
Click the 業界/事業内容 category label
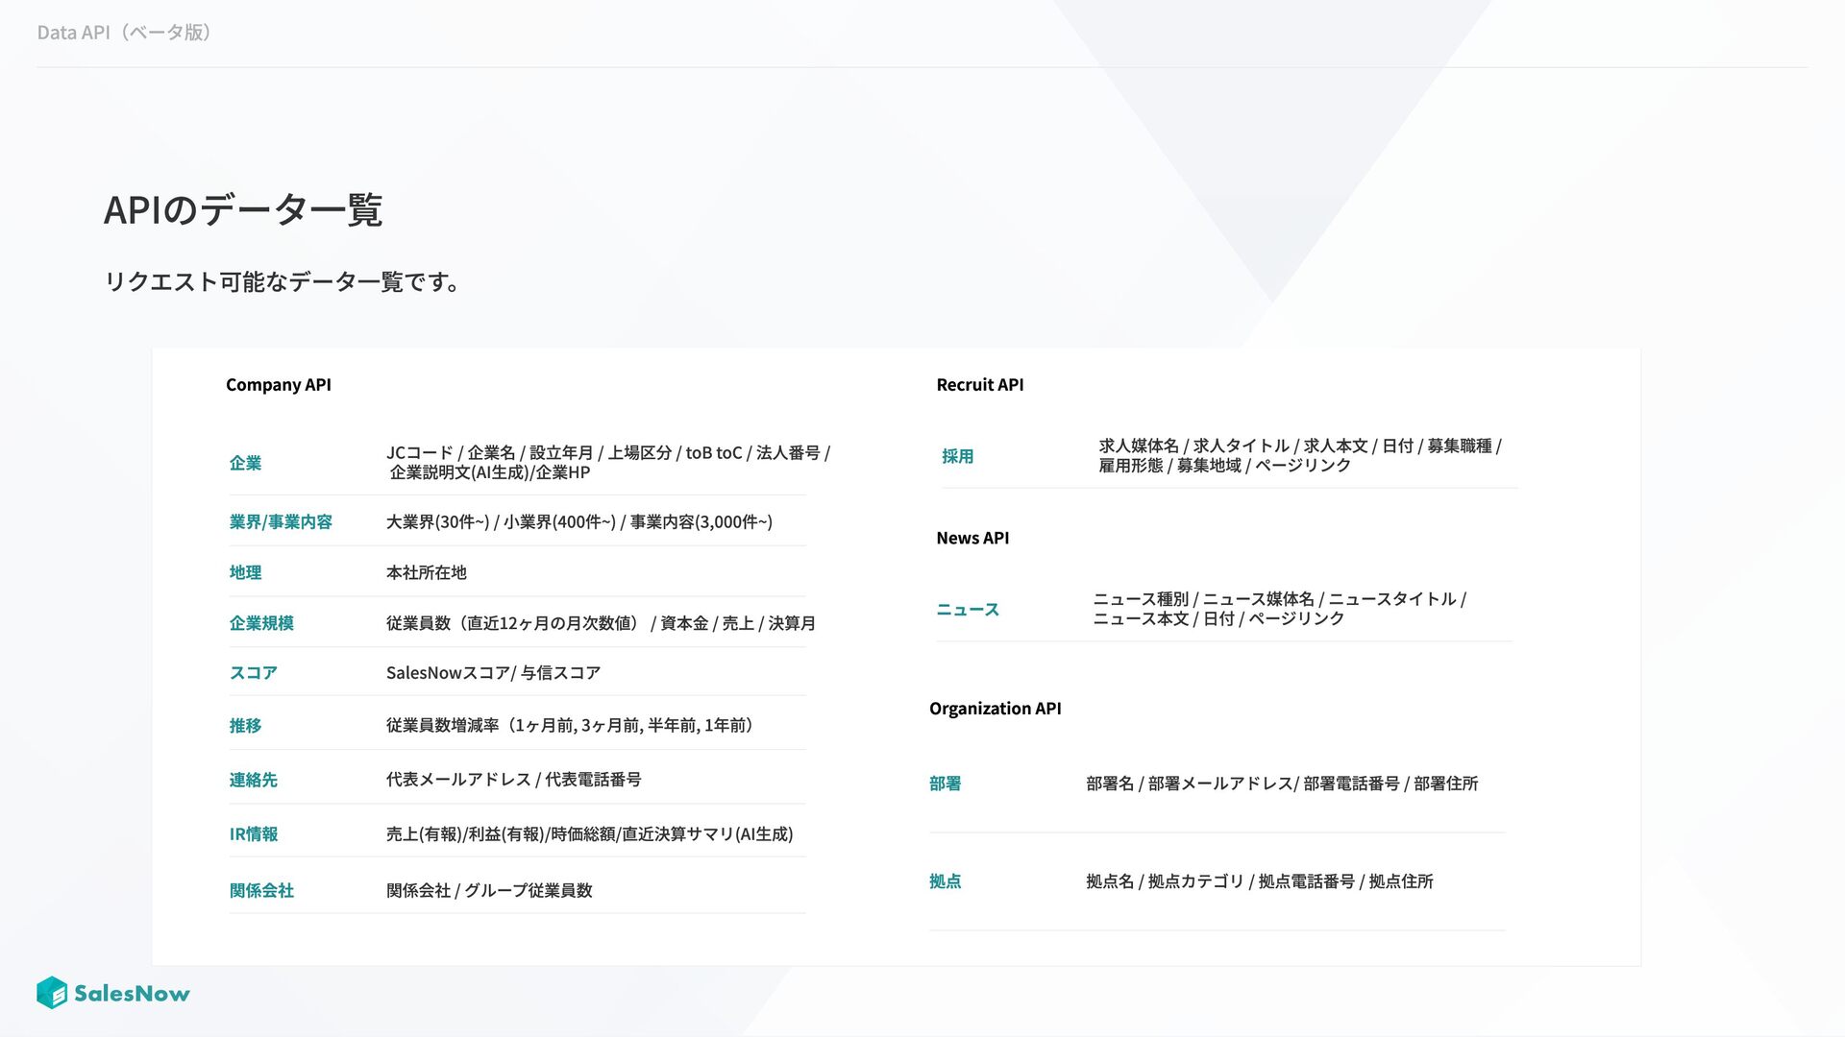coord(281,522)
